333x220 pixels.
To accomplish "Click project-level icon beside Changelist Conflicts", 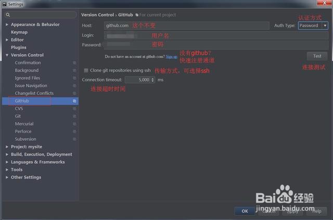I will [x=74, y=93].
